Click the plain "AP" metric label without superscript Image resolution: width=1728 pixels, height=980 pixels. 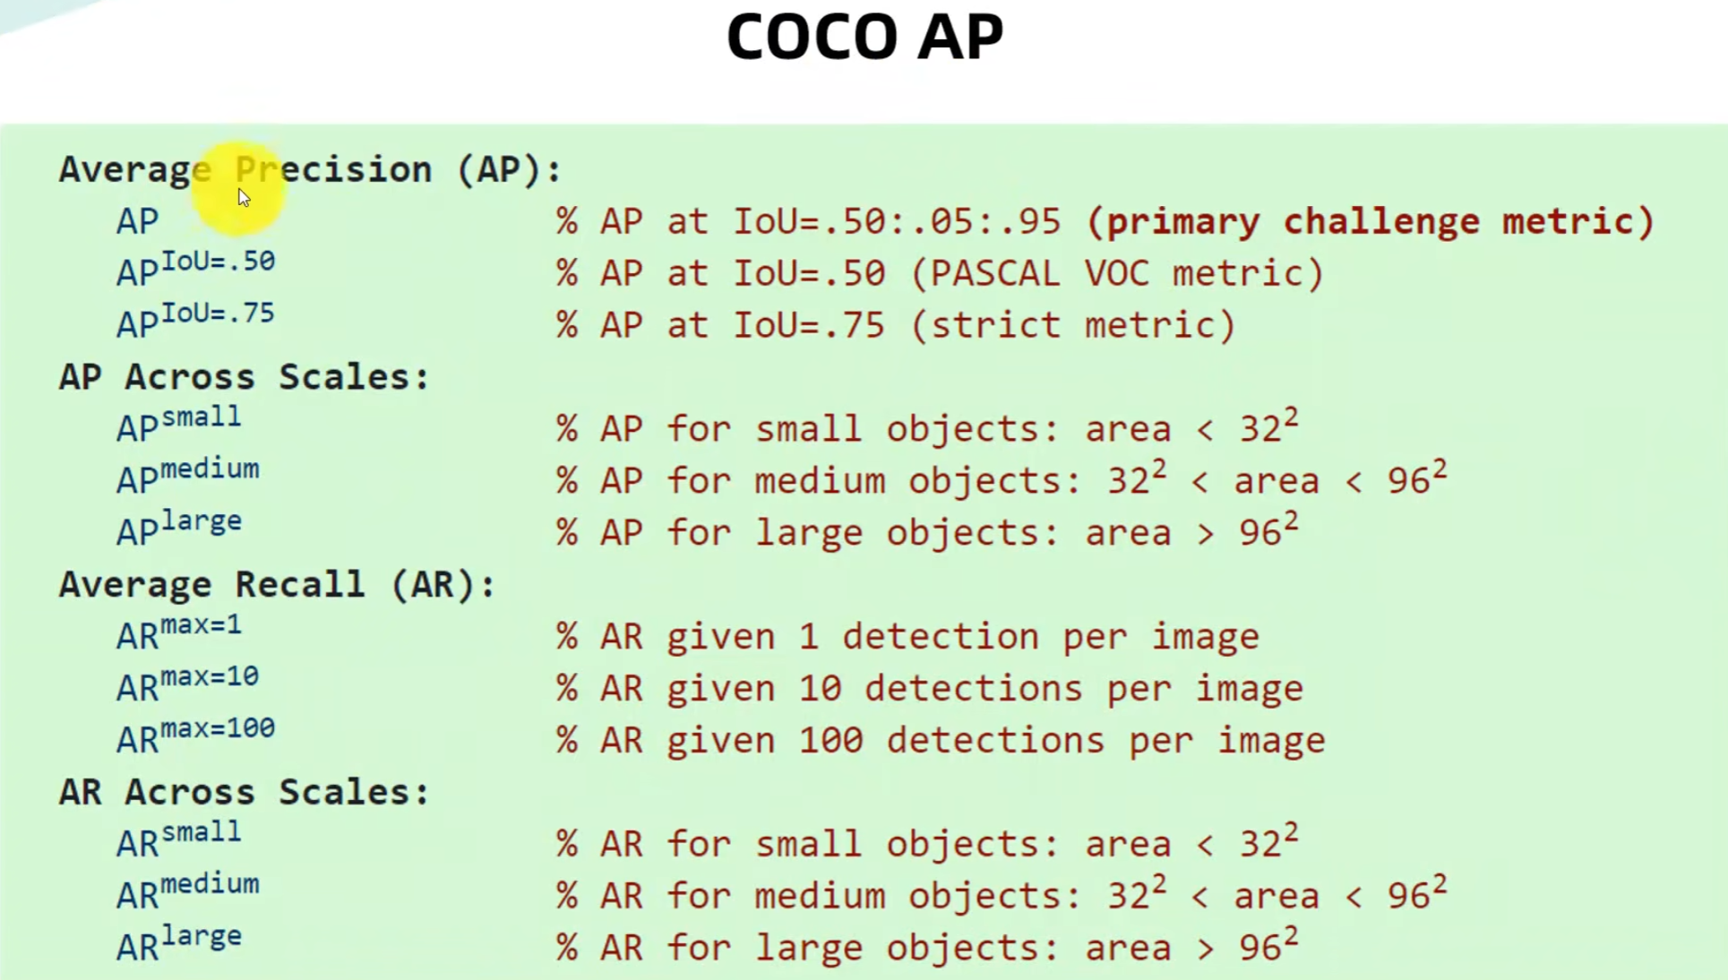[x=137, y=221]
